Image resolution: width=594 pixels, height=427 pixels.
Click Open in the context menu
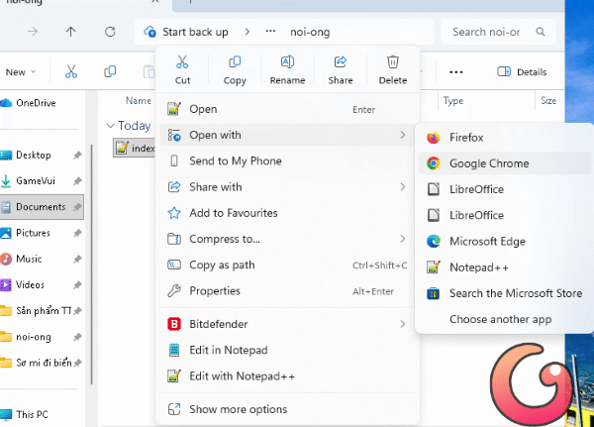[287, 109]
